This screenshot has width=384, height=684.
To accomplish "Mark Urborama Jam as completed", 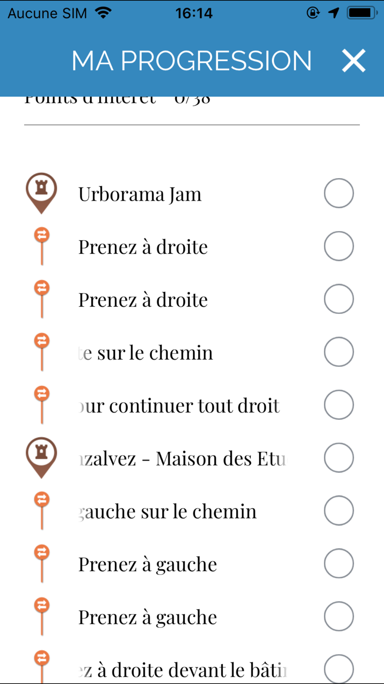I will [339, 193].
